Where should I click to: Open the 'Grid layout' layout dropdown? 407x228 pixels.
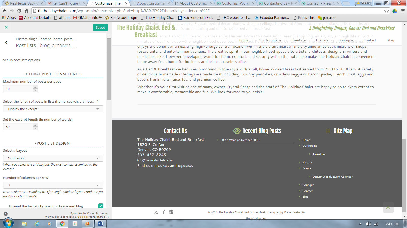(53, 158)
